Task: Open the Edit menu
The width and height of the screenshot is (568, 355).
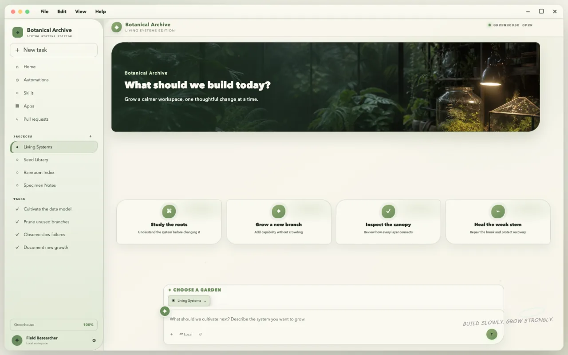Action: (x=62, y=12)
